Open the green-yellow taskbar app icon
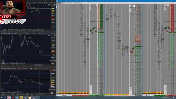Image resolution: width=176 pixels, height=99 pixels. [x=21, y=98]
